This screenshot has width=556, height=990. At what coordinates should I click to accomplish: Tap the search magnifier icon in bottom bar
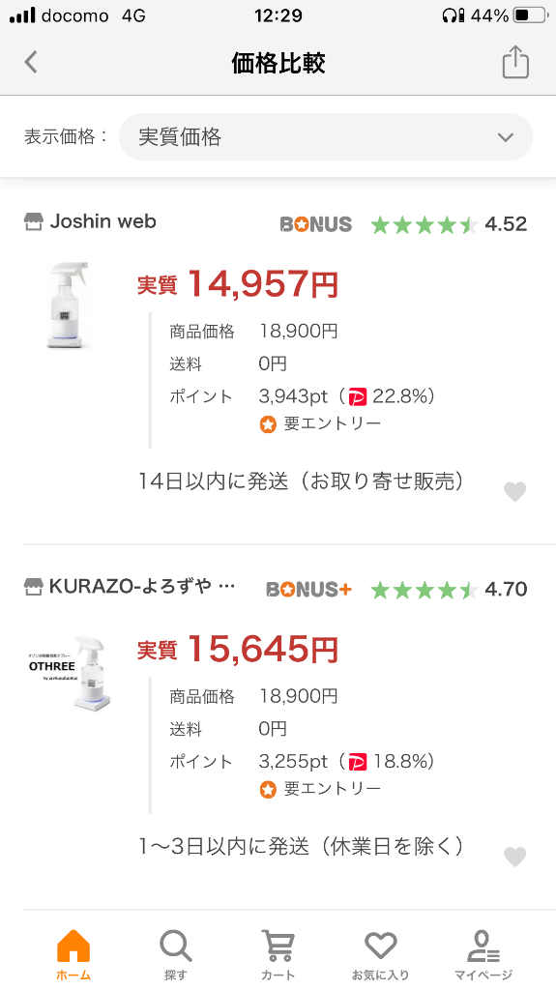(x=175, y=946)
